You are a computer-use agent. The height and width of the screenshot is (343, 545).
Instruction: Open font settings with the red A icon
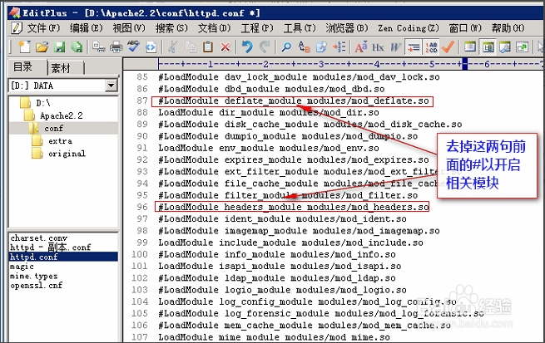point(361,47)
